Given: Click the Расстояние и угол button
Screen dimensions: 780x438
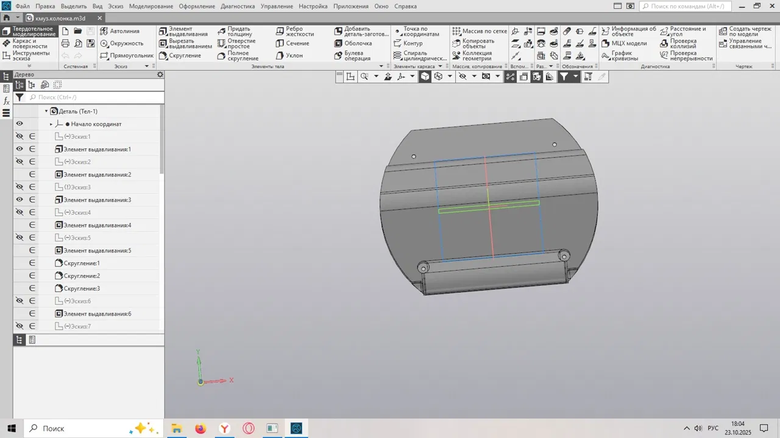Looking at the screenshot, I should (x=682, y=32).
